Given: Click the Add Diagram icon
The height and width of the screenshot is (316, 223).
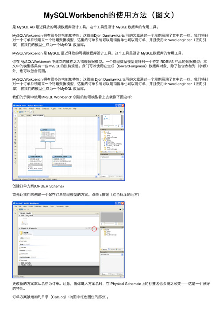Looking at the screenshot, I should tap(25, 220).
